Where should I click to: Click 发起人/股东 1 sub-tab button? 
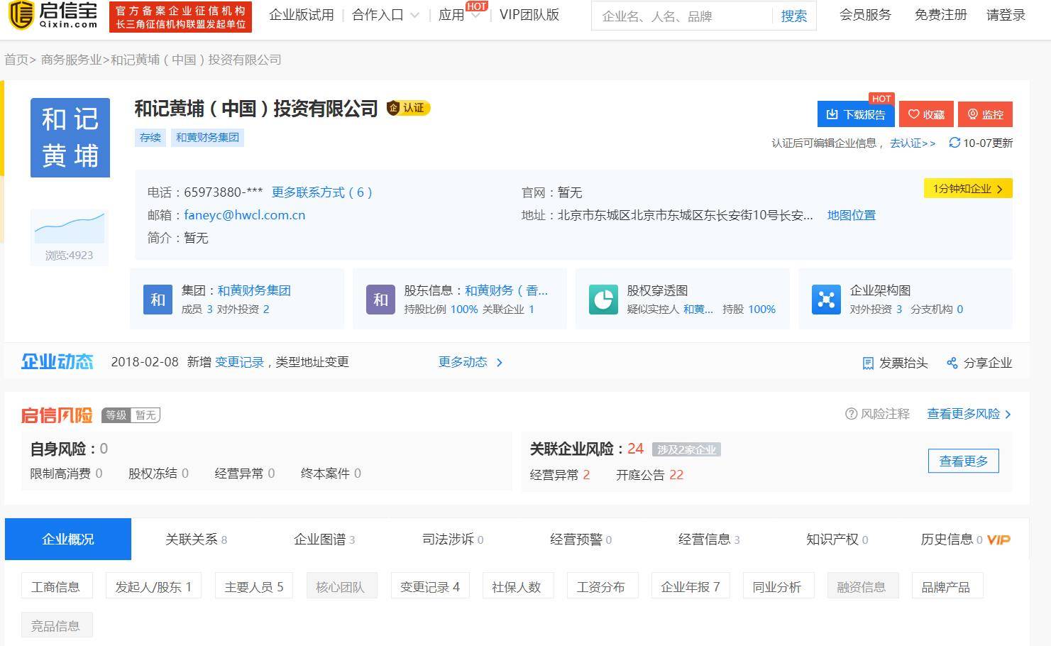coord(153,586)
